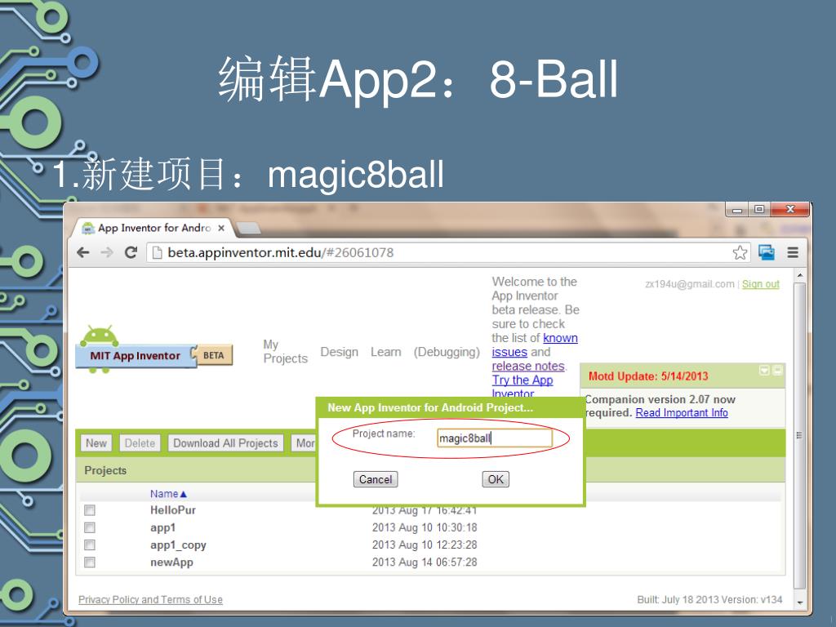Open the (Debugging) menu item

point(447,352)
